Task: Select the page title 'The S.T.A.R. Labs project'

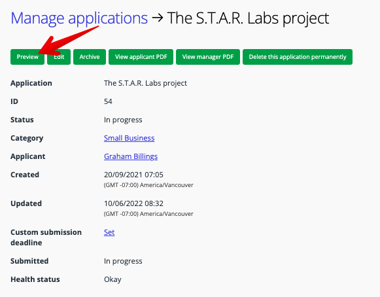Action: 248,18
